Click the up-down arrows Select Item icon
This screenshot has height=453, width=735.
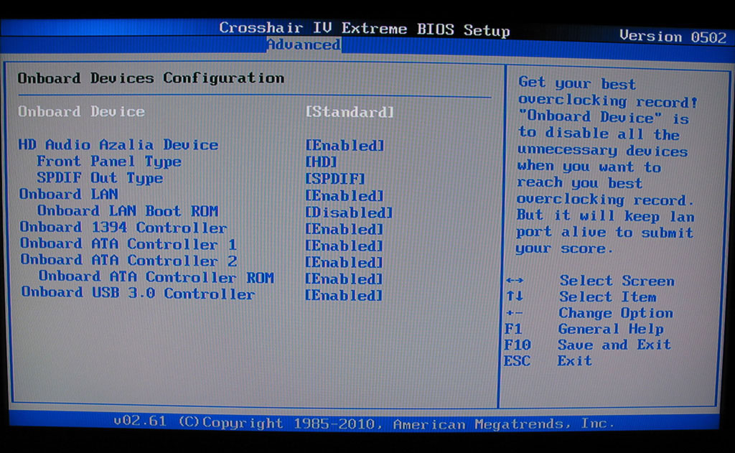click(514, 296)
